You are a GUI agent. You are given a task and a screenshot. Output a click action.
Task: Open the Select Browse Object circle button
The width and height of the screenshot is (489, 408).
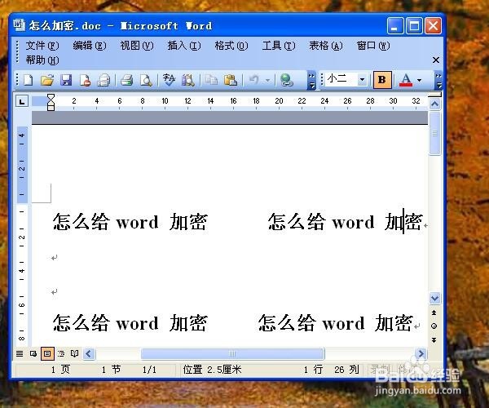[434, 326]
